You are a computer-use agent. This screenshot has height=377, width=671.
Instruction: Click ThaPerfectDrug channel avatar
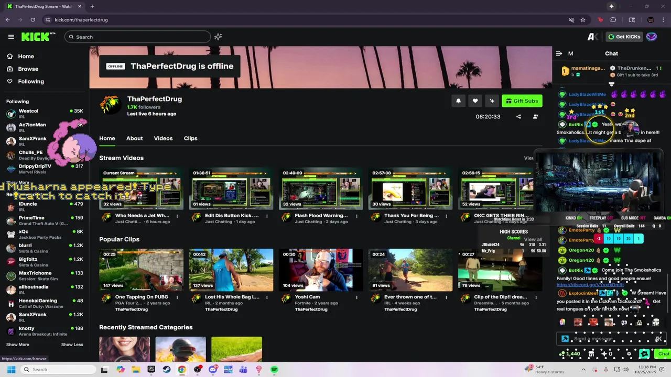pos(110,105)
